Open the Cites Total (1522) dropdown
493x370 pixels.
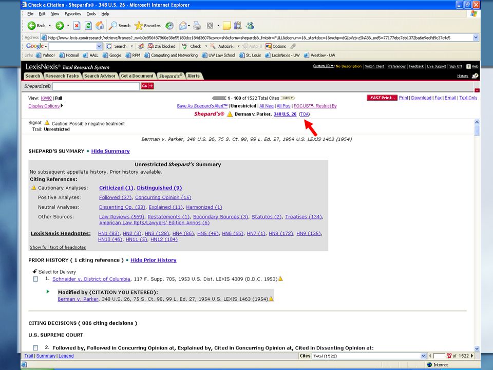(423, 356)
